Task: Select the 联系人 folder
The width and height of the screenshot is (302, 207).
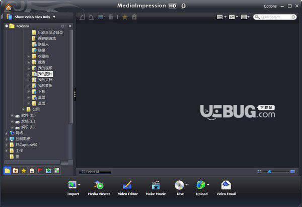Action: pyautogui.click(x=43, y=44)
